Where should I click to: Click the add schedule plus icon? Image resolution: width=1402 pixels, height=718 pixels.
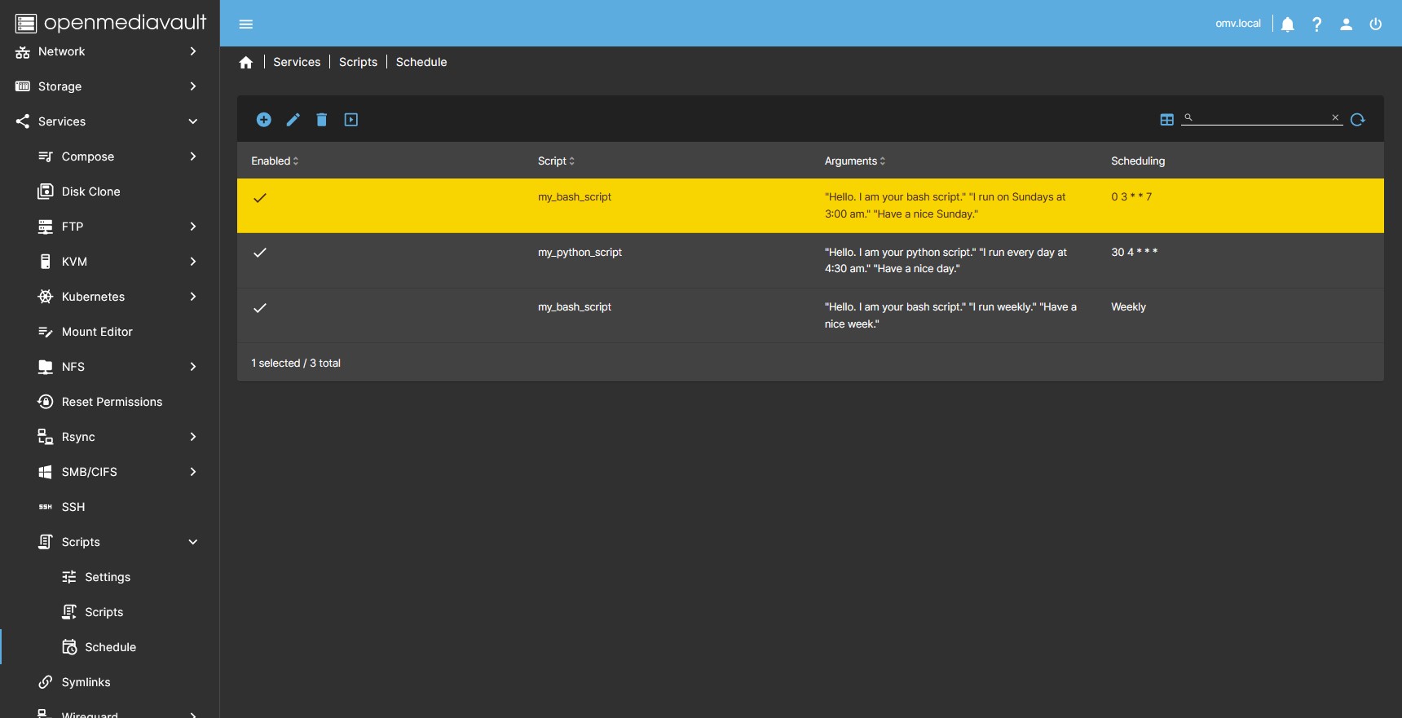pyautogui.click(x=263, y=120)
